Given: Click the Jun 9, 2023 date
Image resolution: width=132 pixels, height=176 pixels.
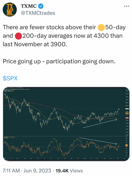Looking at the screenshot, I should tap(37, 171).
